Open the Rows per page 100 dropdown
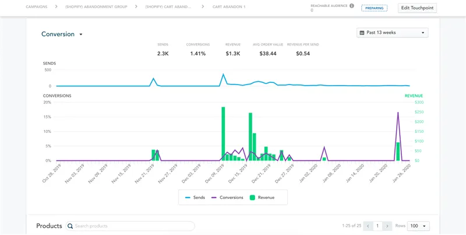 point(418,226)
